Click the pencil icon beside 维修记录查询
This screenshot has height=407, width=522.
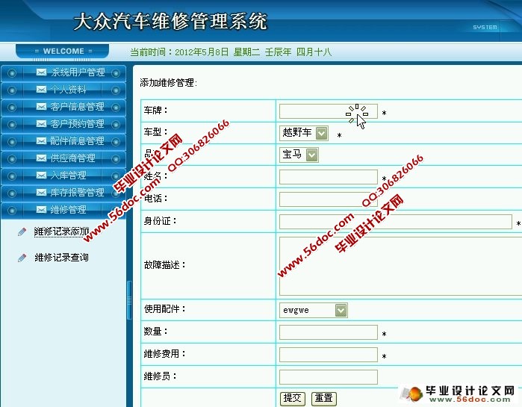pyautogui.click(x=22, y=258)
